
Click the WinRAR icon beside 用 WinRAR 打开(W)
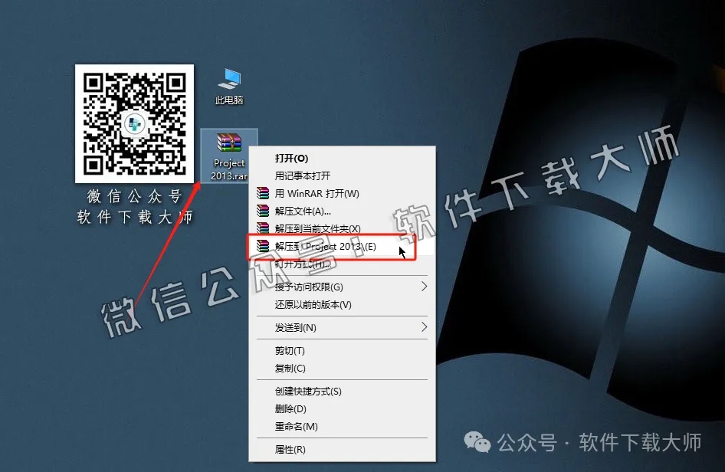(x=261, y=193)
